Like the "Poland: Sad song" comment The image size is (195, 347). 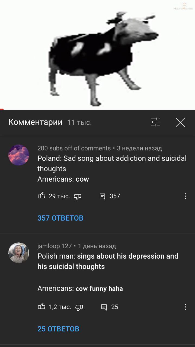41,195
